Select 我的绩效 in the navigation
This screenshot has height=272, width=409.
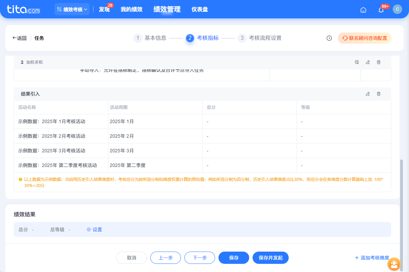tap(132, 9)
